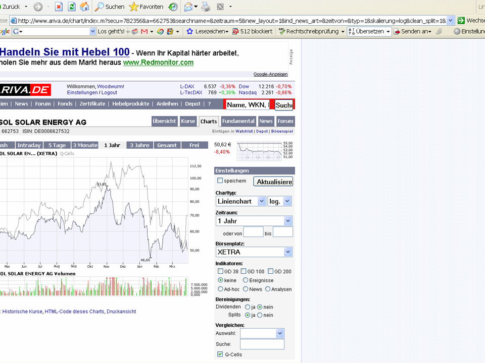Refresh the page with the green arrows icon
The image size is (485, 363).
tap(72, 7)
